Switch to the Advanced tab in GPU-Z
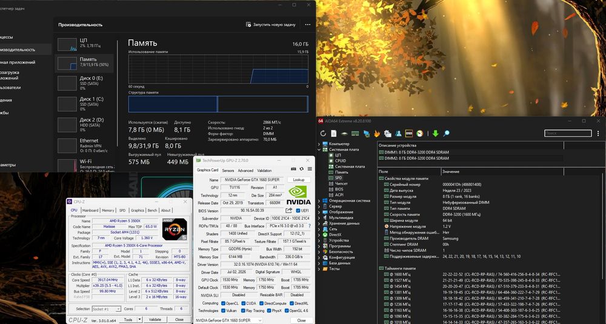 point(245,170)
